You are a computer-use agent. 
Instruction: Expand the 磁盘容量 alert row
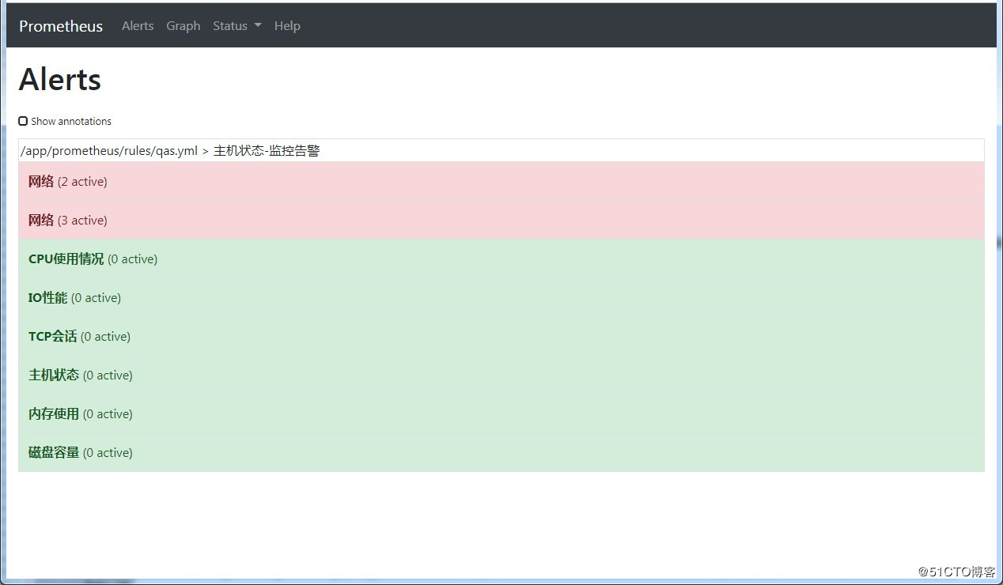(x=501, y=452)
